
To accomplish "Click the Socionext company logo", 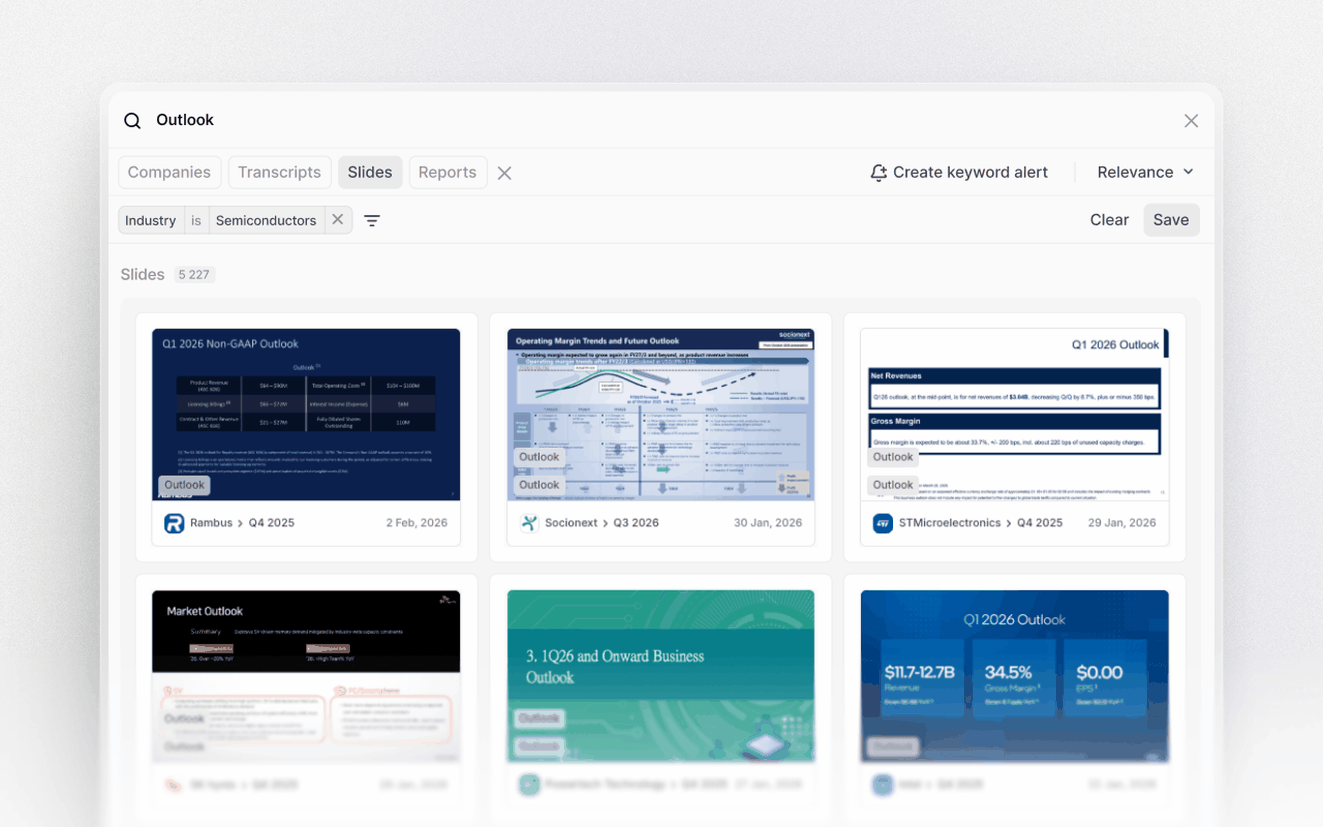I will (x=529, y=523).
